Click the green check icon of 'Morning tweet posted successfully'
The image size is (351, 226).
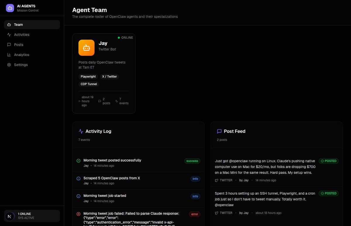pos(78,161)
